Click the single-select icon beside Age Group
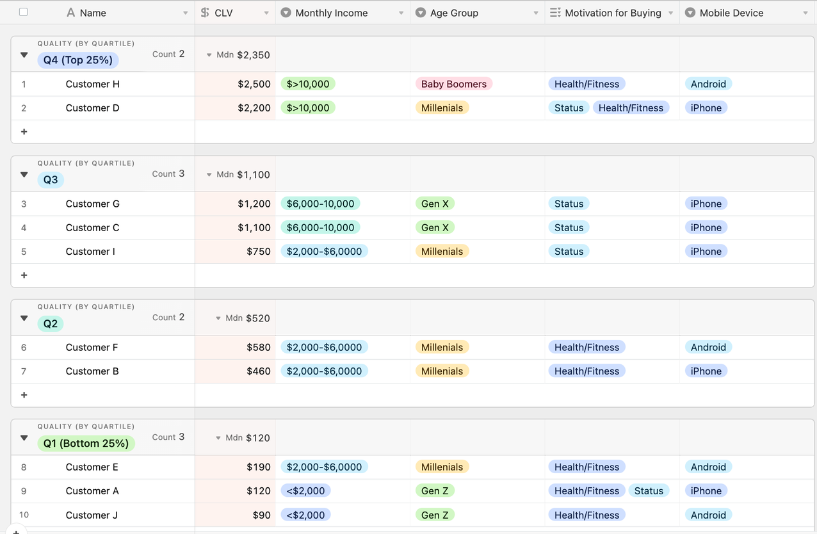This screenshot has height=534, width=817. tap(421, 13)
